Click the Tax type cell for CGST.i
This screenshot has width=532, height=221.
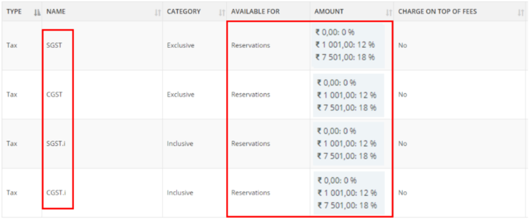11,193
